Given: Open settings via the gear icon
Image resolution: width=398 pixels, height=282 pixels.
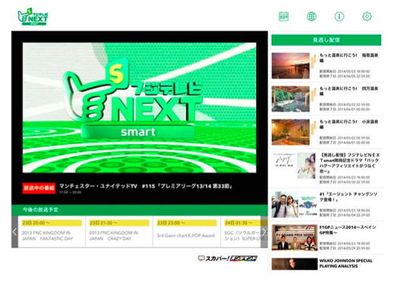Looking at the screenshot, I should 367,17.
